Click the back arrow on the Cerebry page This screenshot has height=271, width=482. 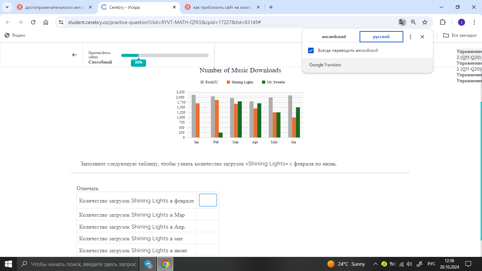pyautogui.click(x=74, y=55)
